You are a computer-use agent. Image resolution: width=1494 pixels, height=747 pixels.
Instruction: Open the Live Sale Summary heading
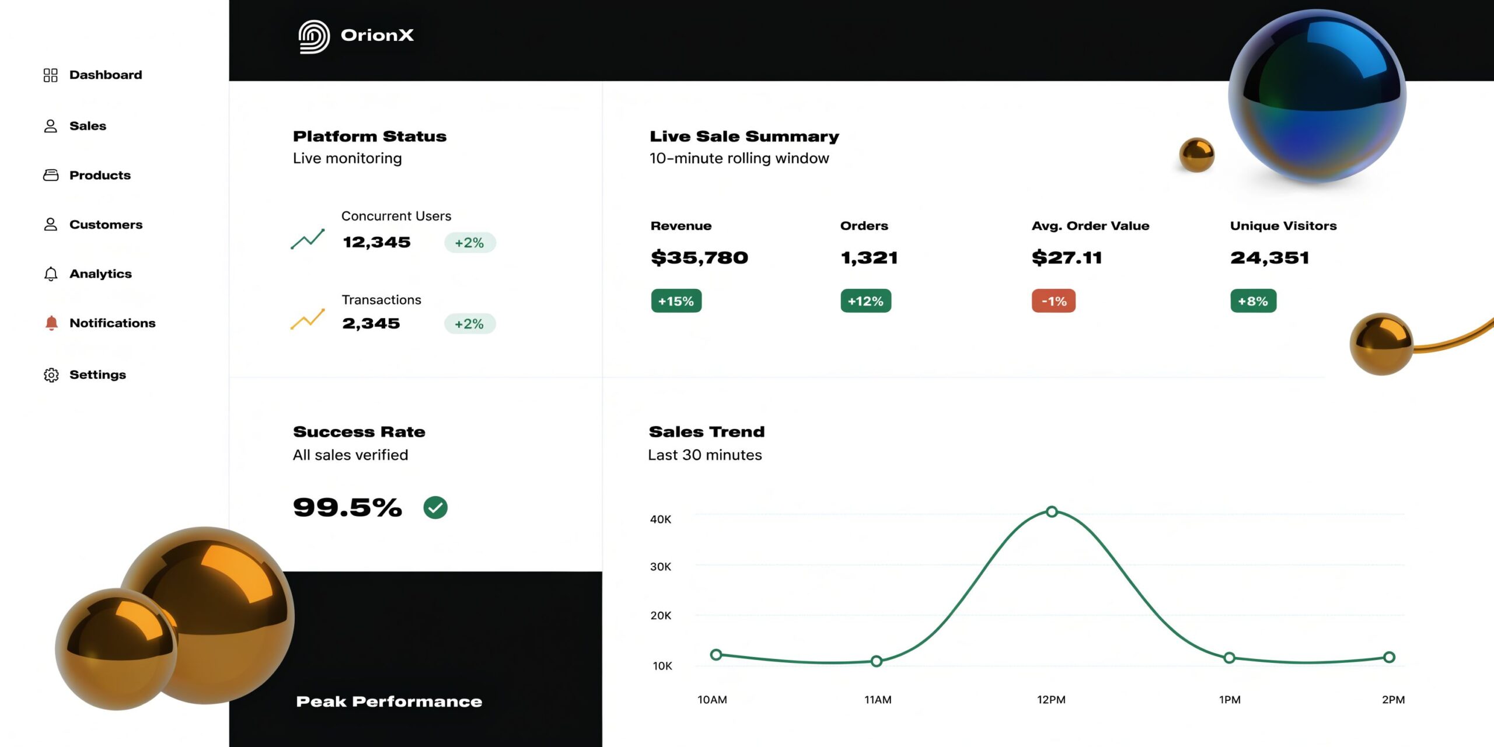(x=743, y=135)
